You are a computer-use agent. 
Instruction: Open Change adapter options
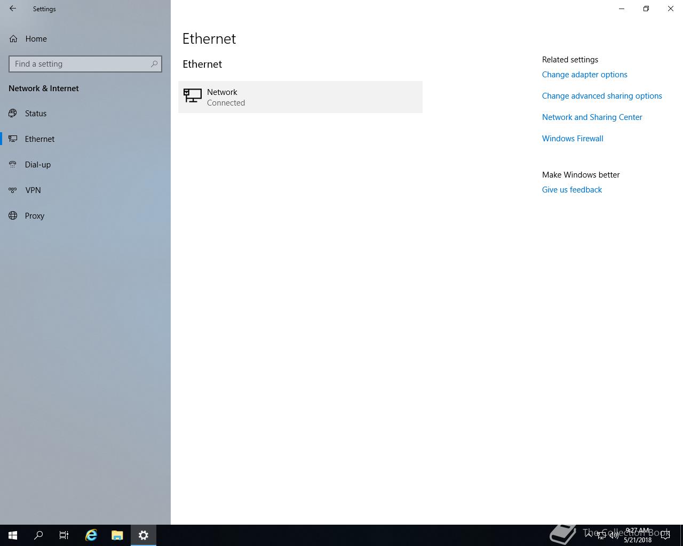tap(585, 75)
